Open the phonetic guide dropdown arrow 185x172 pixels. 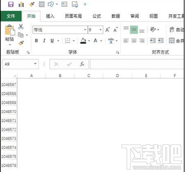pyautogui.click(x=117, y=40)
